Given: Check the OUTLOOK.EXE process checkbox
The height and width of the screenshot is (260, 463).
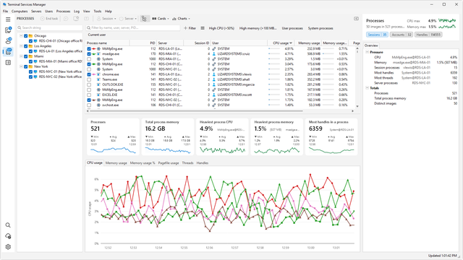Looking at the screenshot, I should 89,84.
